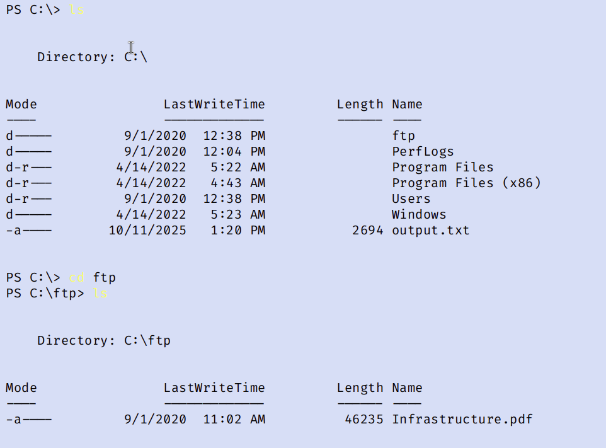Click the 46235 file length value
Image resolution: width=606 pixels, height=448 pixels.
pyautogui.click(x=363, y=420)
